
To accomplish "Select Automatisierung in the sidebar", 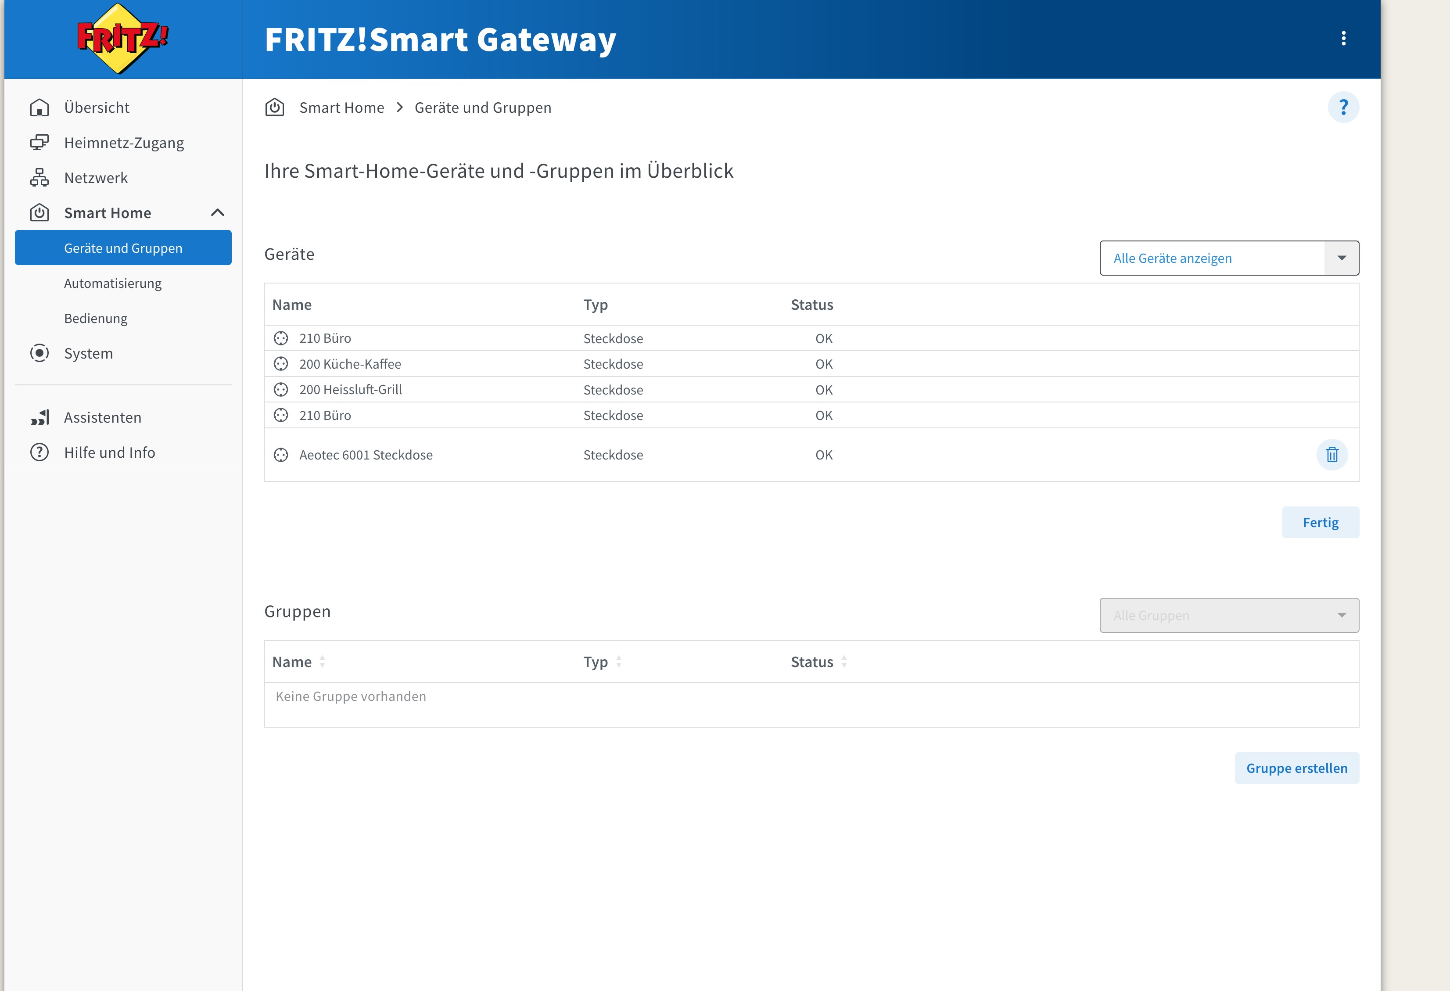I will click(x=113, y=284).
